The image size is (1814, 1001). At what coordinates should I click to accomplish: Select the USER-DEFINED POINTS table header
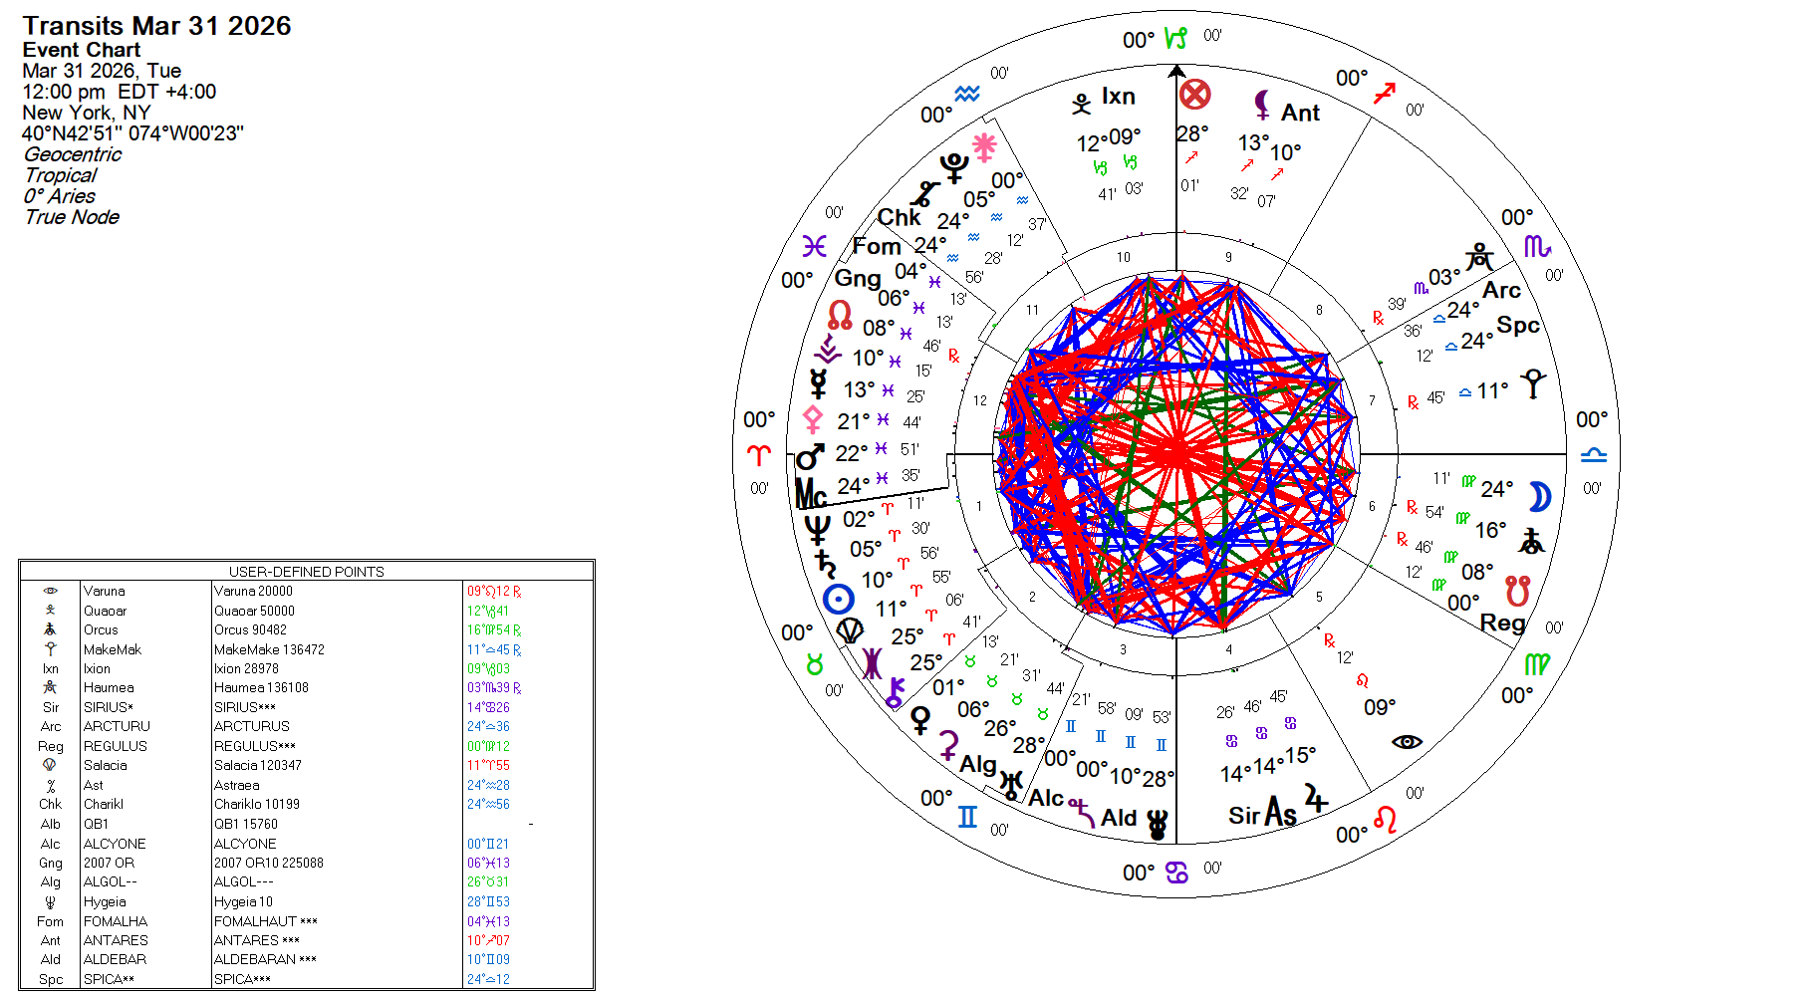coord(306,572)
